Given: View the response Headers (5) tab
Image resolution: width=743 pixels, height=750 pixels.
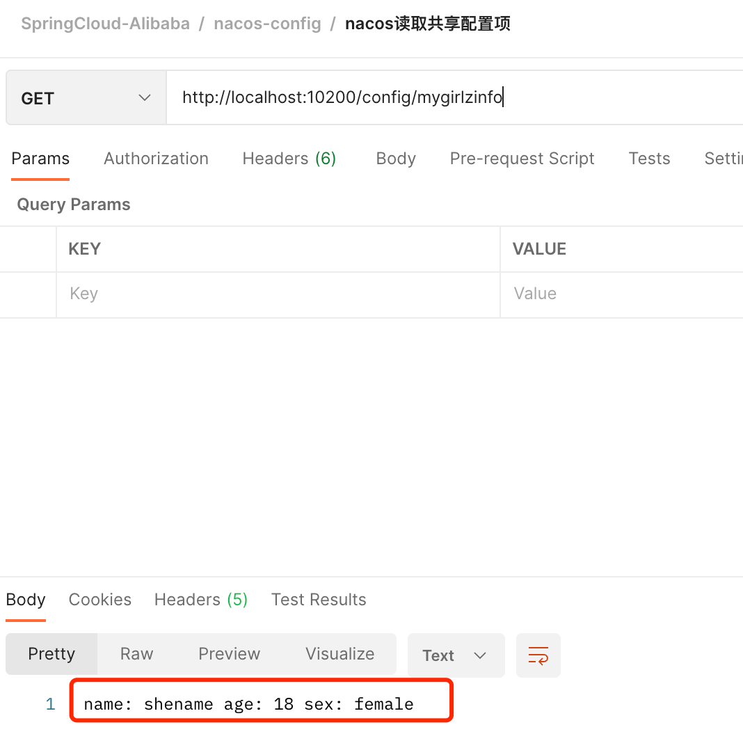Looking at the screenshot, I should 200,600.
